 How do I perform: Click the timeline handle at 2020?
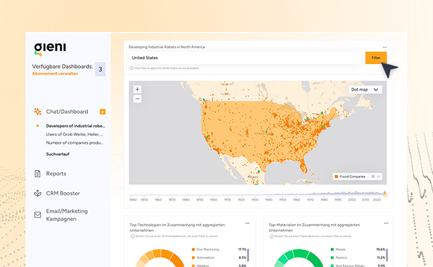pyautogui.click(x=385, y=194)
